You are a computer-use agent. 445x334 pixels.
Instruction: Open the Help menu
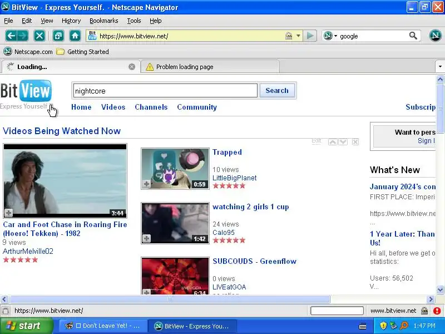pyautogui.click(x=156, y=21)
